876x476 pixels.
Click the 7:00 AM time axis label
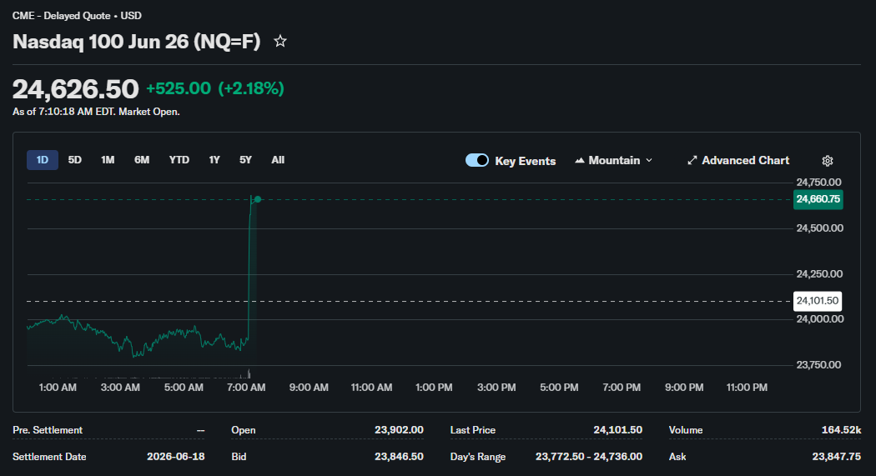[246, 388]
